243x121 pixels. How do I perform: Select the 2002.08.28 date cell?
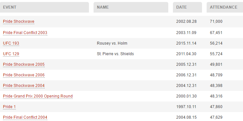[x=186, y=21]
